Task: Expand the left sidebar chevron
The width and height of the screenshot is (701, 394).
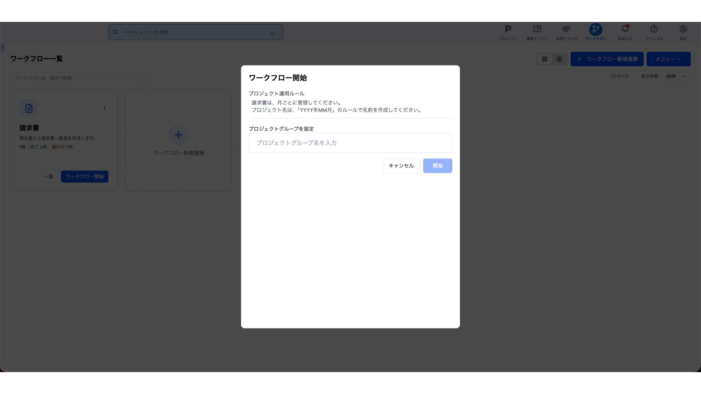Action: point(3,47)
